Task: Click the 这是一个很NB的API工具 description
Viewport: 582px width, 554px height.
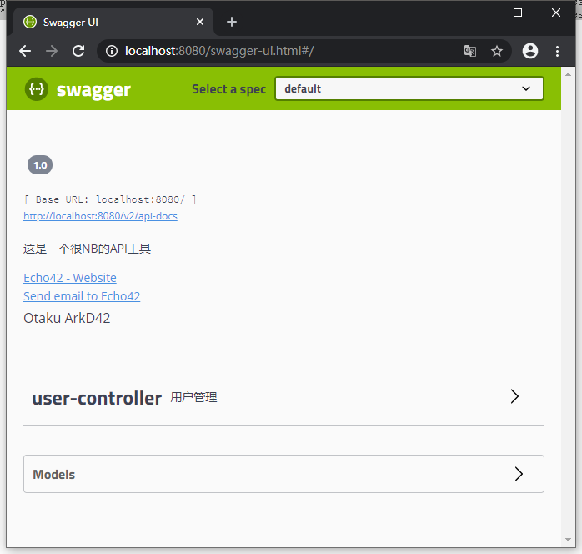Action: point(87,249)
